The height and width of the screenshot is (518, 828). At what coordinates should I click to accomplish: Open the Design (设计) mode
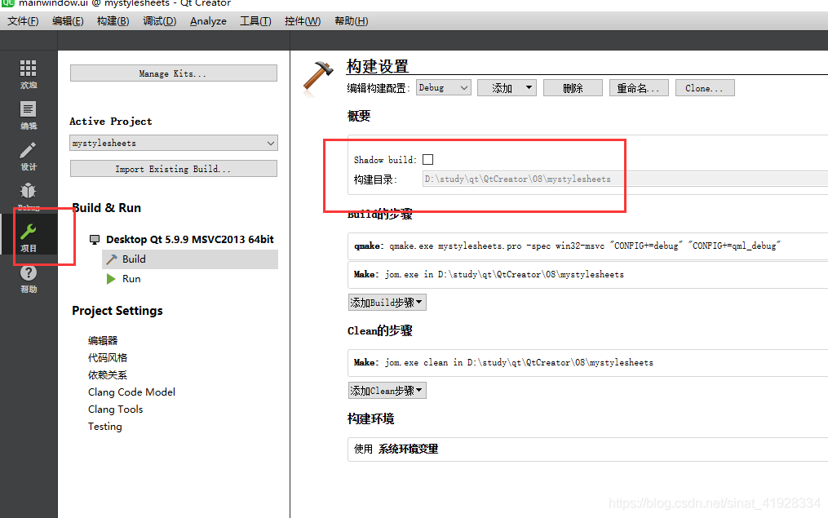(x=28, y=156)
